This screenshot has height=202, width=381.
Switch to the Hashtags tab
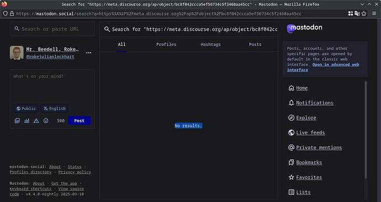(211, 45)
